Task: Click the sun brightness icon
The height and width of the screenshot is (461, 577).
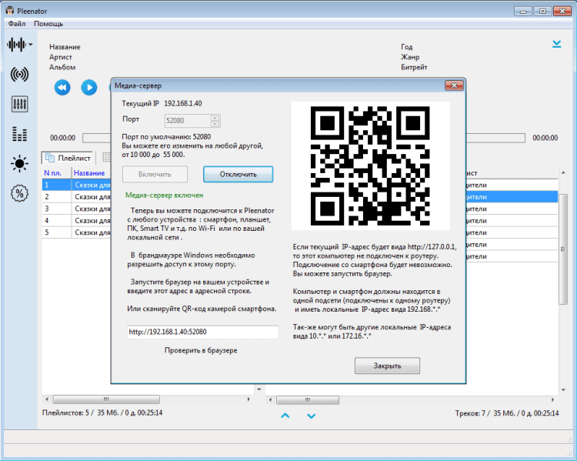Action: (20, 163)
